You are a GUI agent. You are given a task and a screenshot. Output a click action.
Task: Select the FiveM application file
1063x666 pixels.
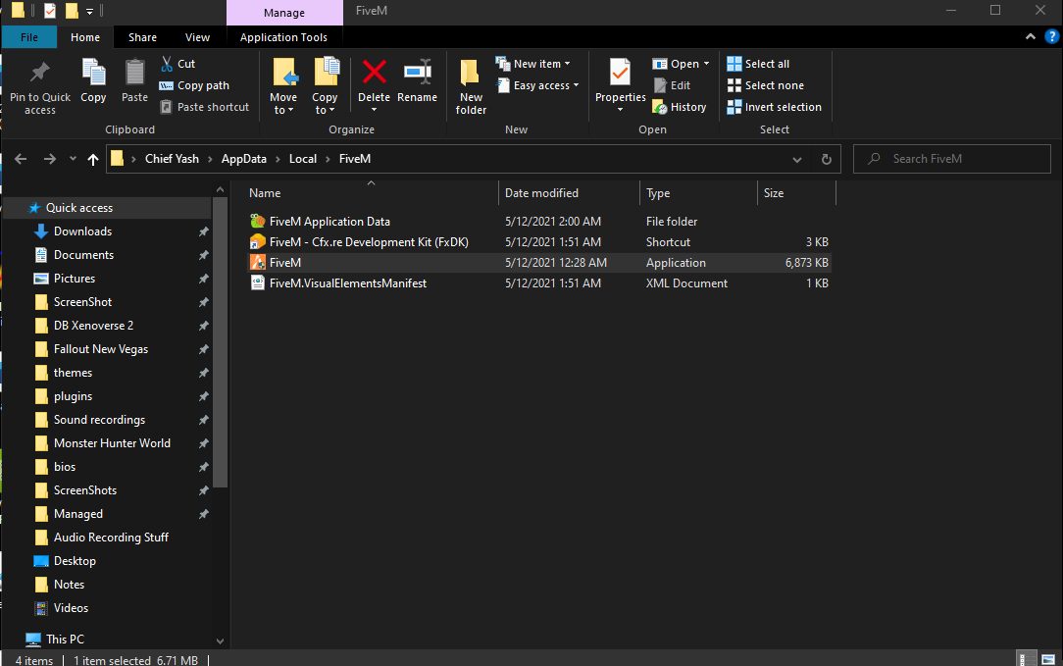(539, 263)
